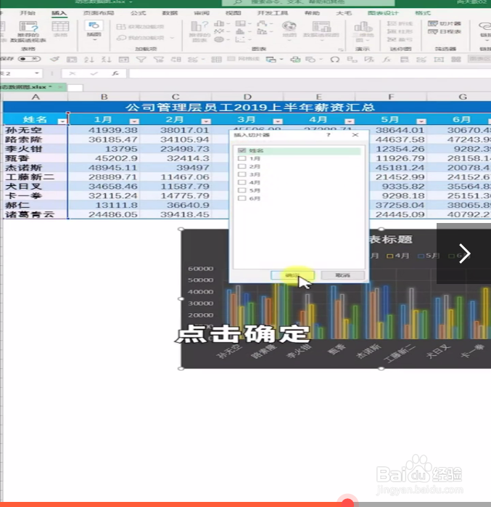491x507 pixels.
Task: Click the 确定 button in slicer dialog
Action: (292, 275)
